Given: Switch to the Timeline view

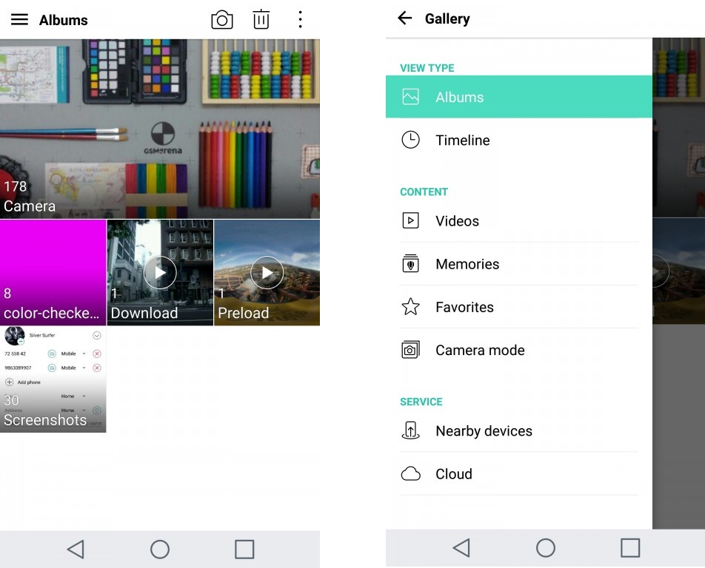Looking at the screenshot, I should [x=519, y=140].
